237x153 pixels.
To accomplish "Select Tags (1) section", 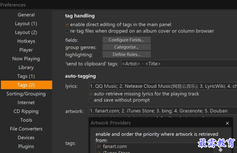I will [26, 76].
